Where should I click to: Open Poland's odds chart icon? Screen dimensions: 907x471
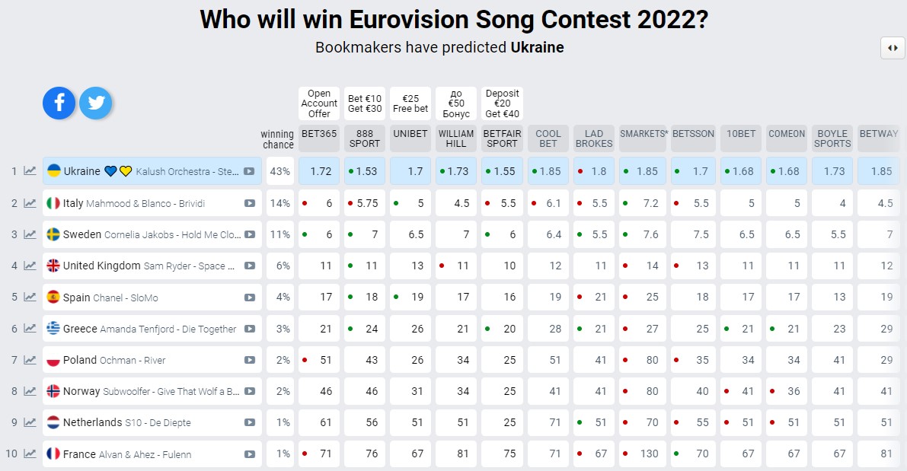[30, 359]
